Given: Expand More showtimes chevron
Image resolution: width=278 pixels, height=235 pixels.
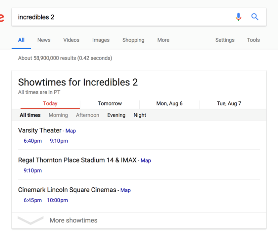Looking at the screenshot, I should coord(31,220).
